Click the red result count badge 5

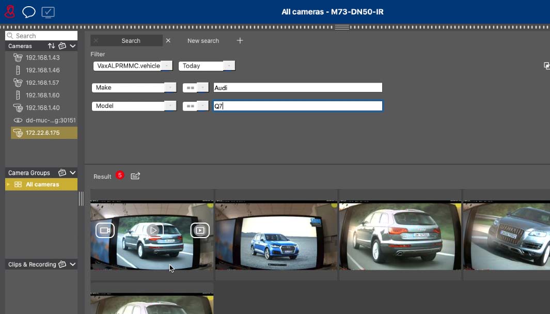click(x=120, y=176)
